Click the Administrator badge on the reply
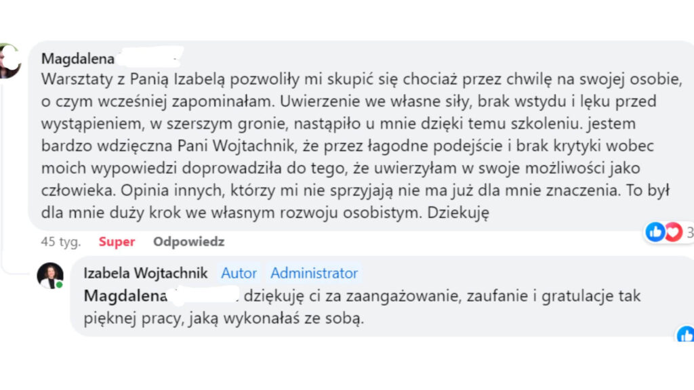This screenshot has width=694, height=390. (x=314, y=273)
